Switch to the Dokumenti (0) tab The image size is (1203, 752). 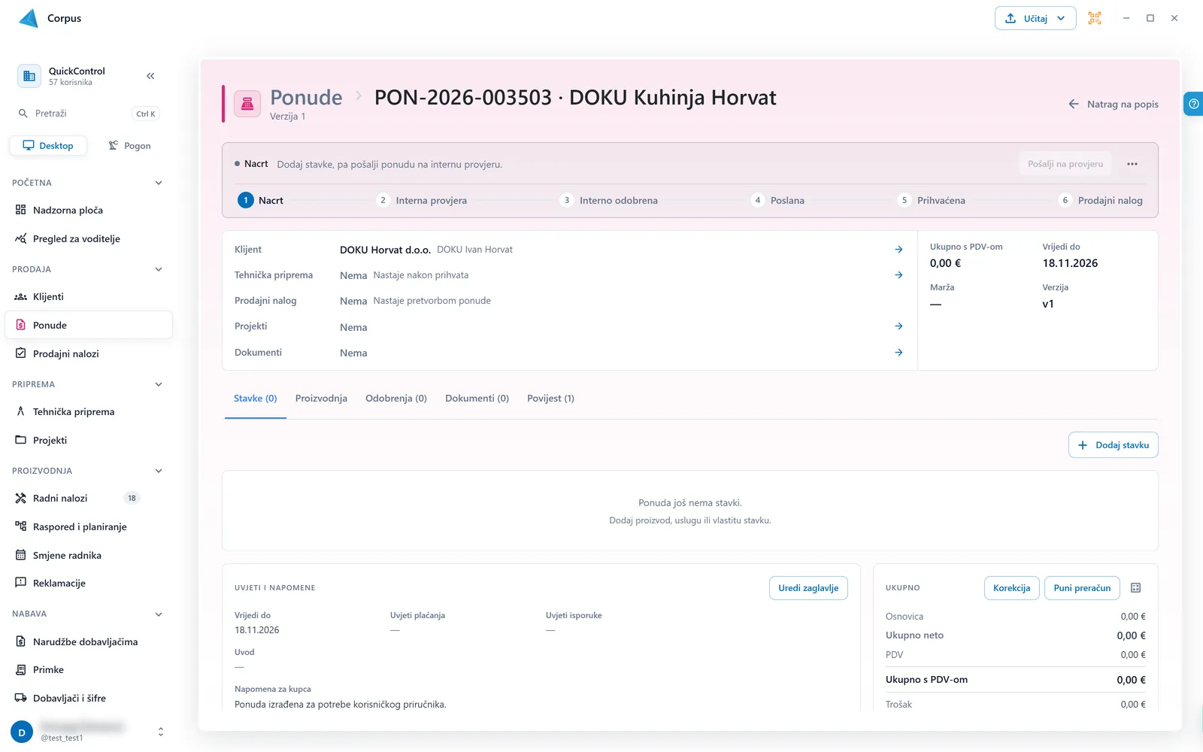point(477,399)
